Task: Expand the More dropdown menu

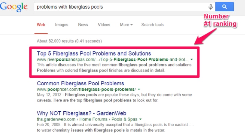Action: (126, 25)
